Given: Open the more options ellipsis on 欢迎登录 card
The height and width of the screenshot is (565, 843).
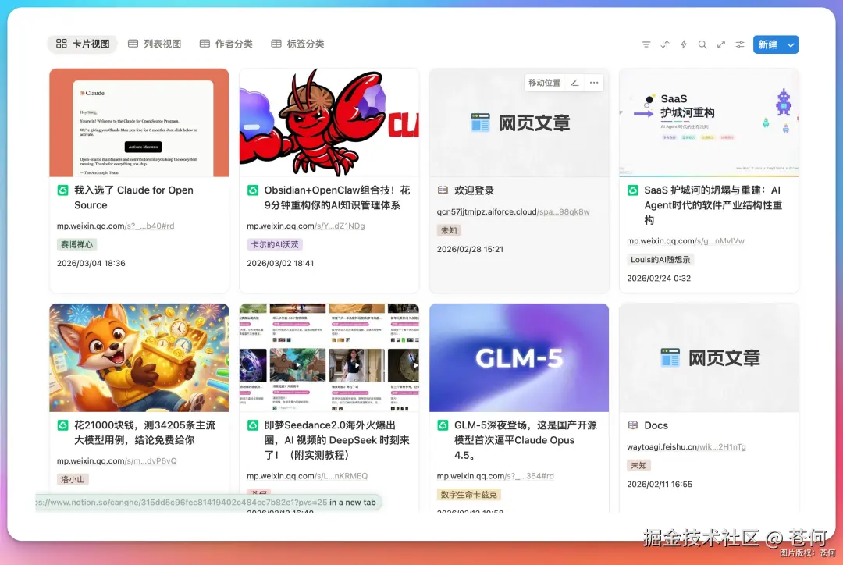Looking at the screenshot, I should click(593, 82).
